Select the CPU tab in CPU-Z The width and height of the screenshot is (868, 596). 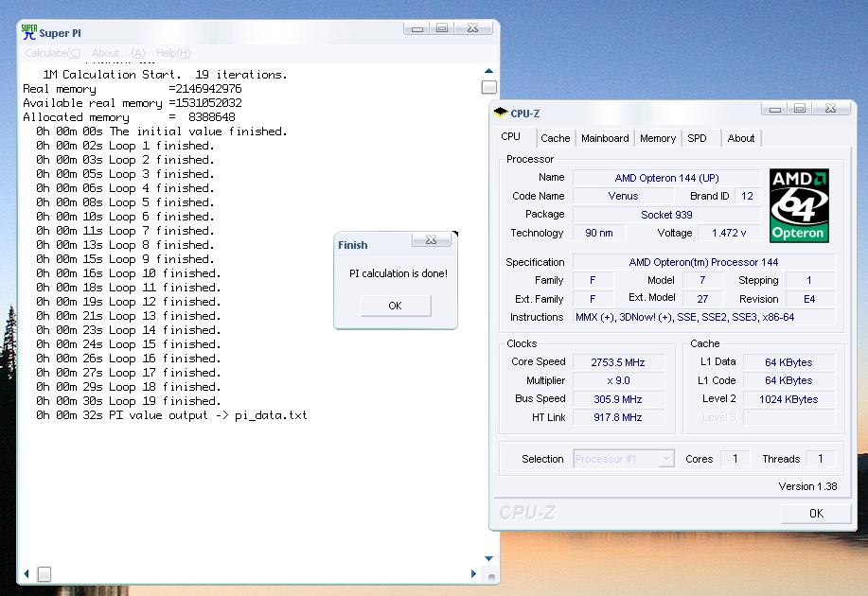(x=511, y=136)
